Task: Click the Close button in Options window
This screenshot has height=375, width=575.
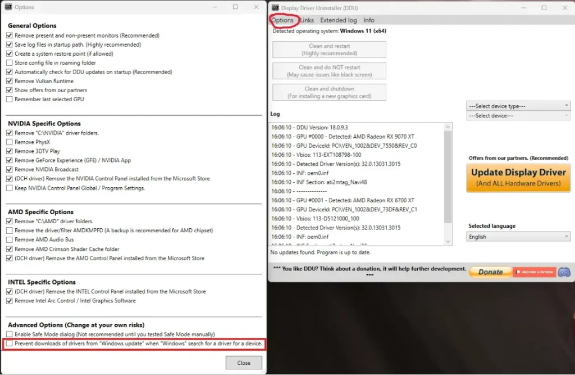Action: point(244,363)
